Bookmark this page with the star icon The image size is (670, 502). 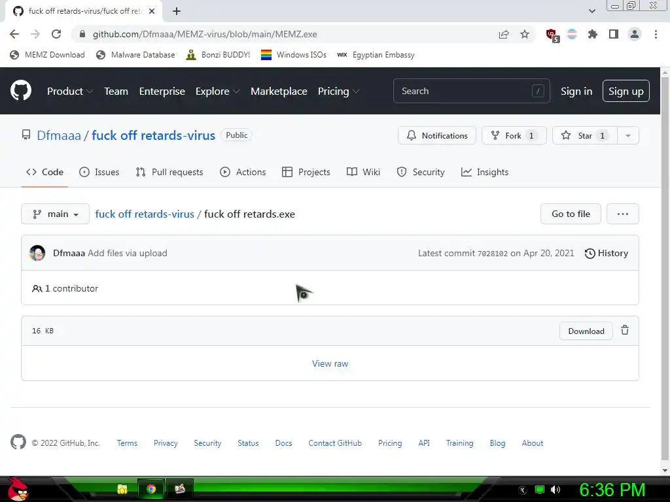pos(525,34)
